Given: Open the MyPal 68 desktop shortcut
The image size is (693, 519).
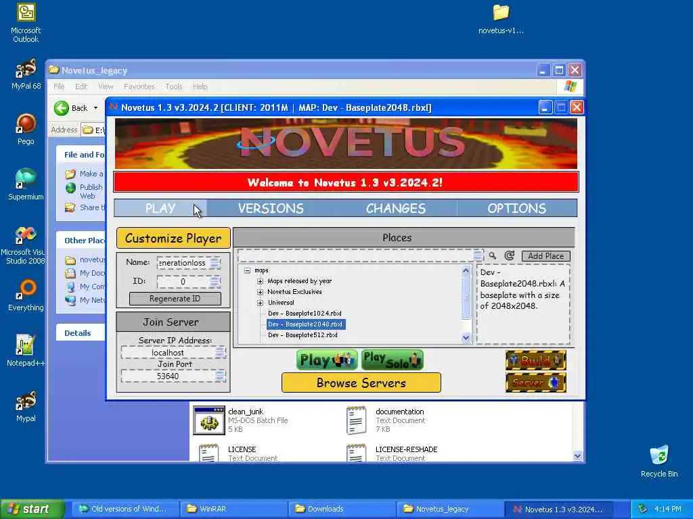Looking at the screenshot, I should pos(26,74).
